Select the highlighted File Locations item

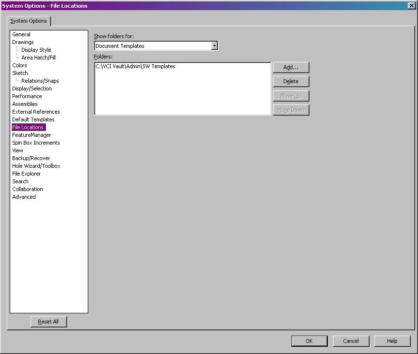pyautogui.click(x=29, y=127)
